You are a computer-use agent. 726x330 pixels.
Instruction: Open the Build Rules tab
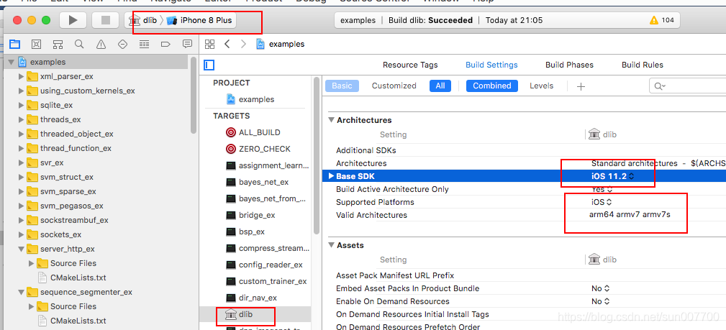[x=643, y=65]
